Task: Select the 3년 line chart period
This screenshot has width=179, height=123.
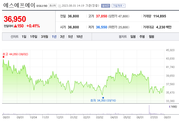Action: 62,37
